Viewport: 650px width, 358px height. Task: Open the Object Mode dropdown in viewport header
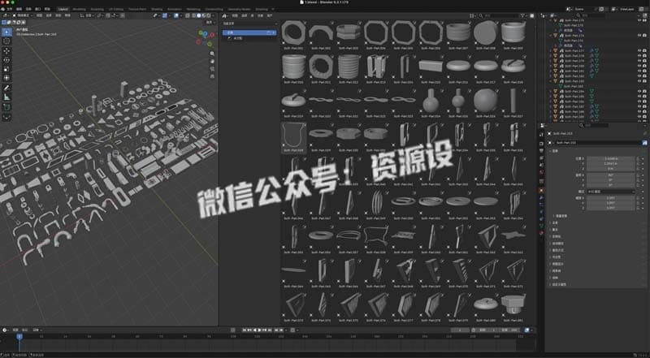point(22,15)
